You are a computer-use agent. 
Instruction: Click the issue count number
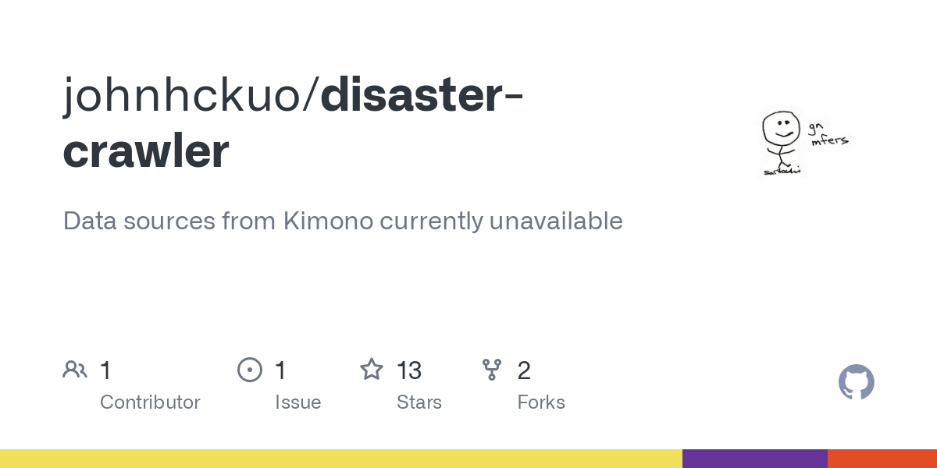pyautogui.click(x=280, y=370)
